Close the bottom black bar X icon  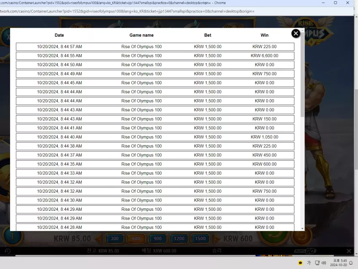pos(349,251)
